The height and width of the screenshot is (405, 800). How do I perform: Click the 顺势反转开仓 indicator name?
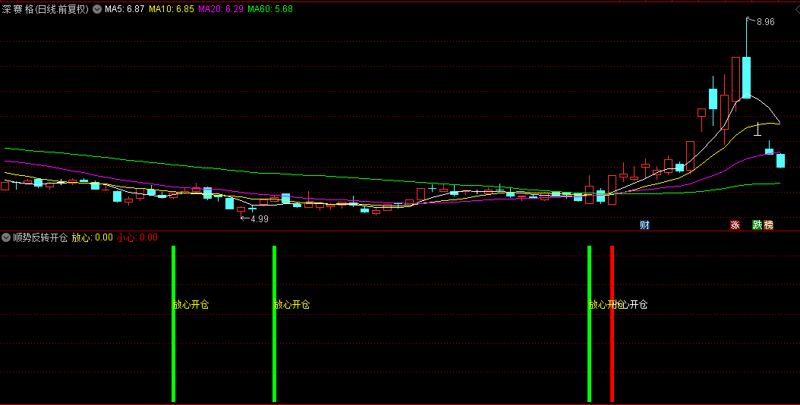coord(40,237)
